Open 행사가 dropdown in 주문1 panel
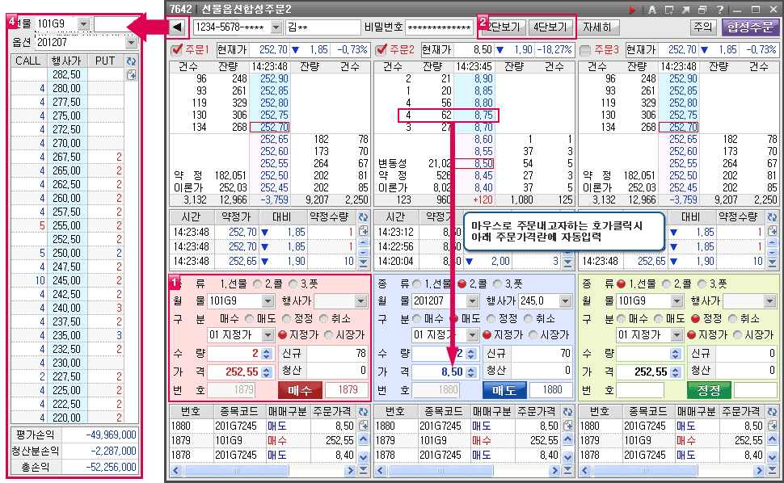The width and height of the screenshot is (784, 483). 361,300
